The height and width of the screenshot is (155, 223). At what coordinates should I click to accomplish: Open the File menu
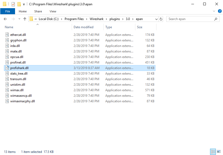[8, 11]
